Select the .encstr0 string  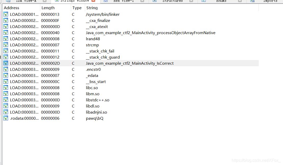click(x=93, y=70)
